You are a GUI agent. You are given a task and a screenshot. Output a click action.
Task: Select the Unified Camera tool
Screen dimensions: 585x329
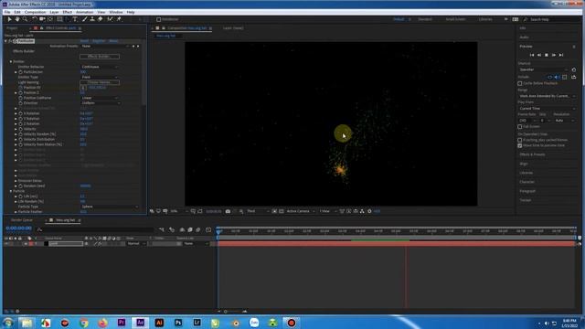coord(42,19)
